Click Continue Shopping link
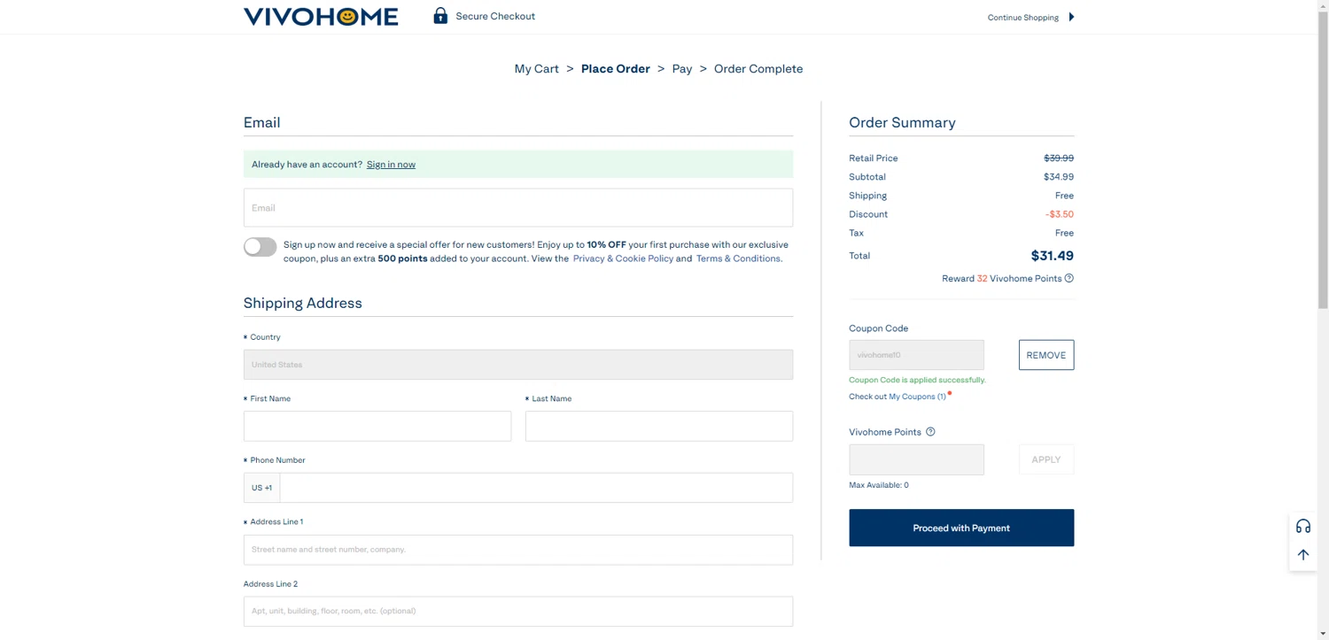Screen dimensions: 1329x640 click(1023, 18)
